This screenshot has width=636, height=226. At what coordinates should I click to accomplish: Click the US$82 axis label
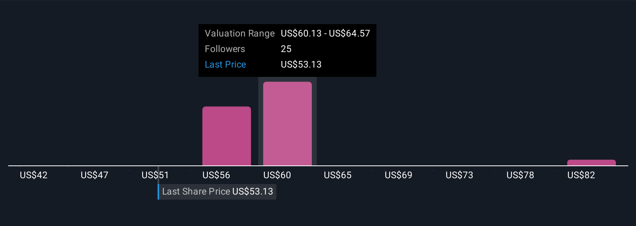click(581, 175)
